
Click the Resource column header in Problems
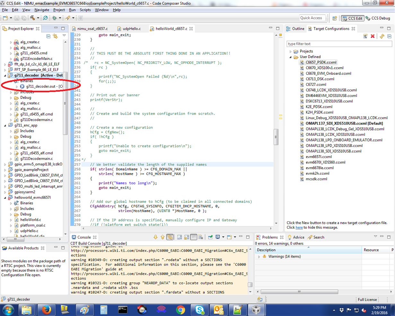click(375, 250)
